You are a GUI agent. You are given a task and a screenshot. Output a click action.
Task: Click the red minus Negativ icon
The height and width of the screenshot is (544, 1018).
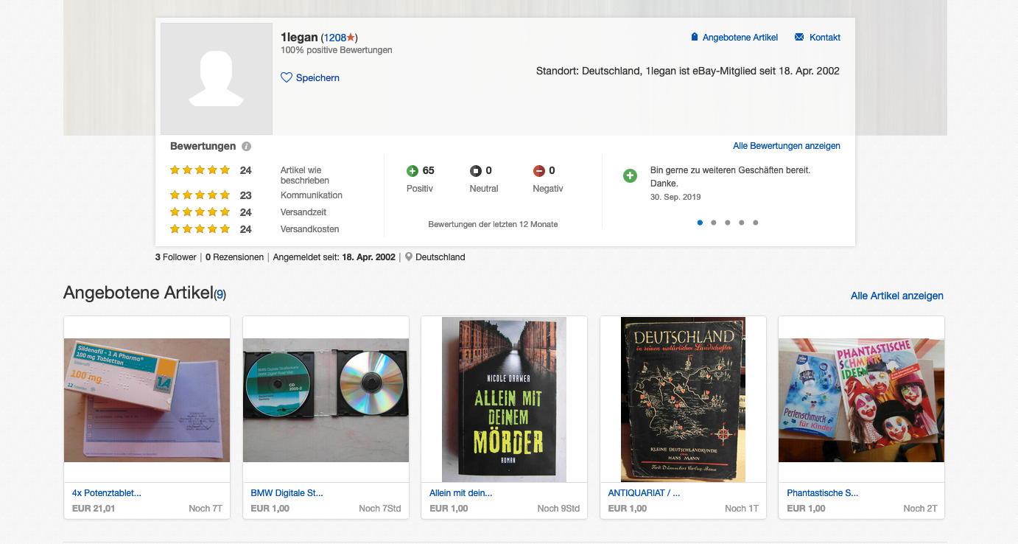pyautogui.click(x=539, y=171)
